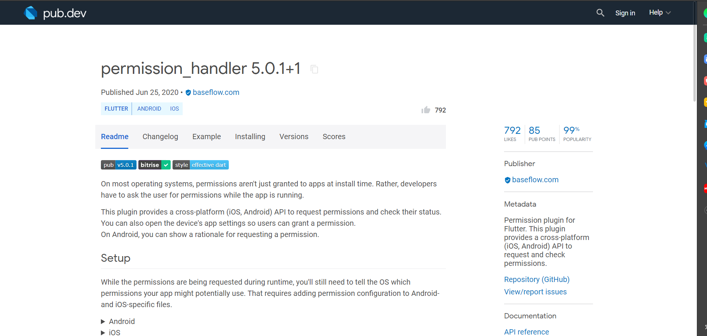Screen dimensions: 707x336
Task: Click the pub.dev site title text
Action: coord(65,13)
